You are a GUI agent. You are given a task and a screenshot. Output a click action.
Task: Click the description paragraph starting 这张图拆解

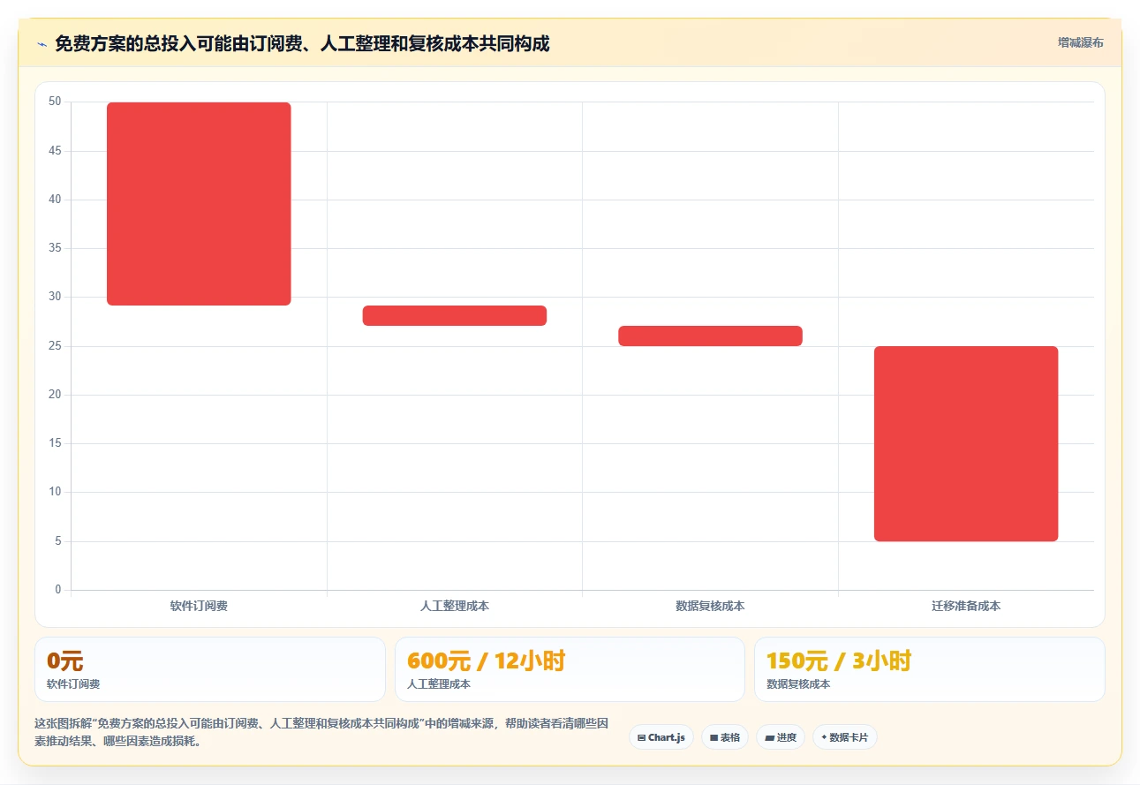pos(321,732)
